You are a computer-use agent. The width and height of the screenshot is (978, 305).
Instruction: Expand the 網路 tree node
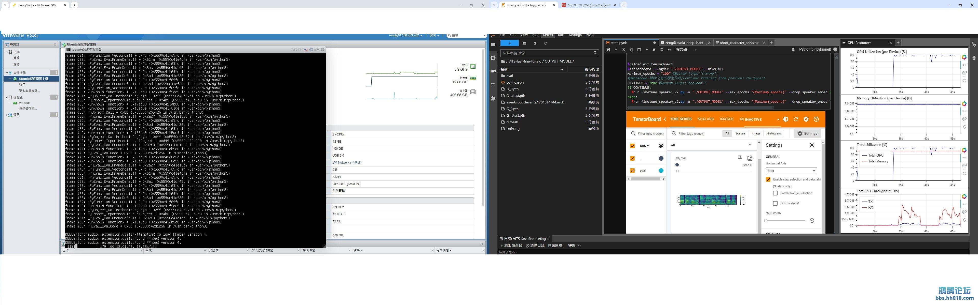(6, 115)
